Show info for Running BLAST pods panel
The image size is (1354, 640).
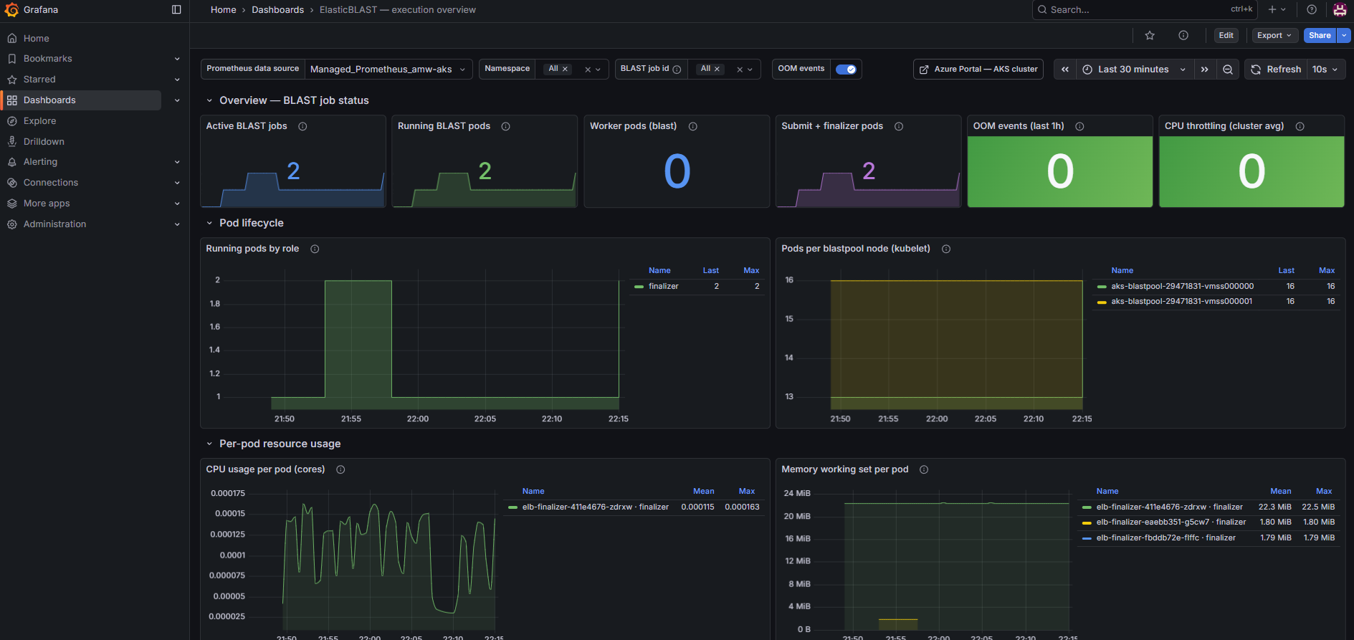pos(505,126)
